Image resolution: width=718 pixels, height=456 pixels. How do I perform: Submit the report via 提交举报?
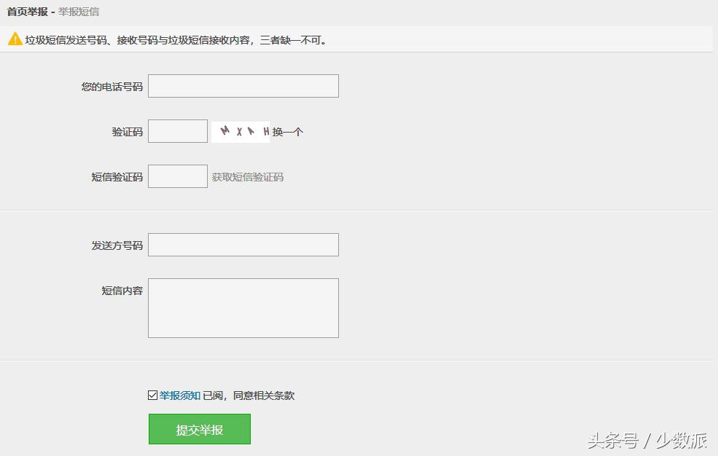pos(199,429)
